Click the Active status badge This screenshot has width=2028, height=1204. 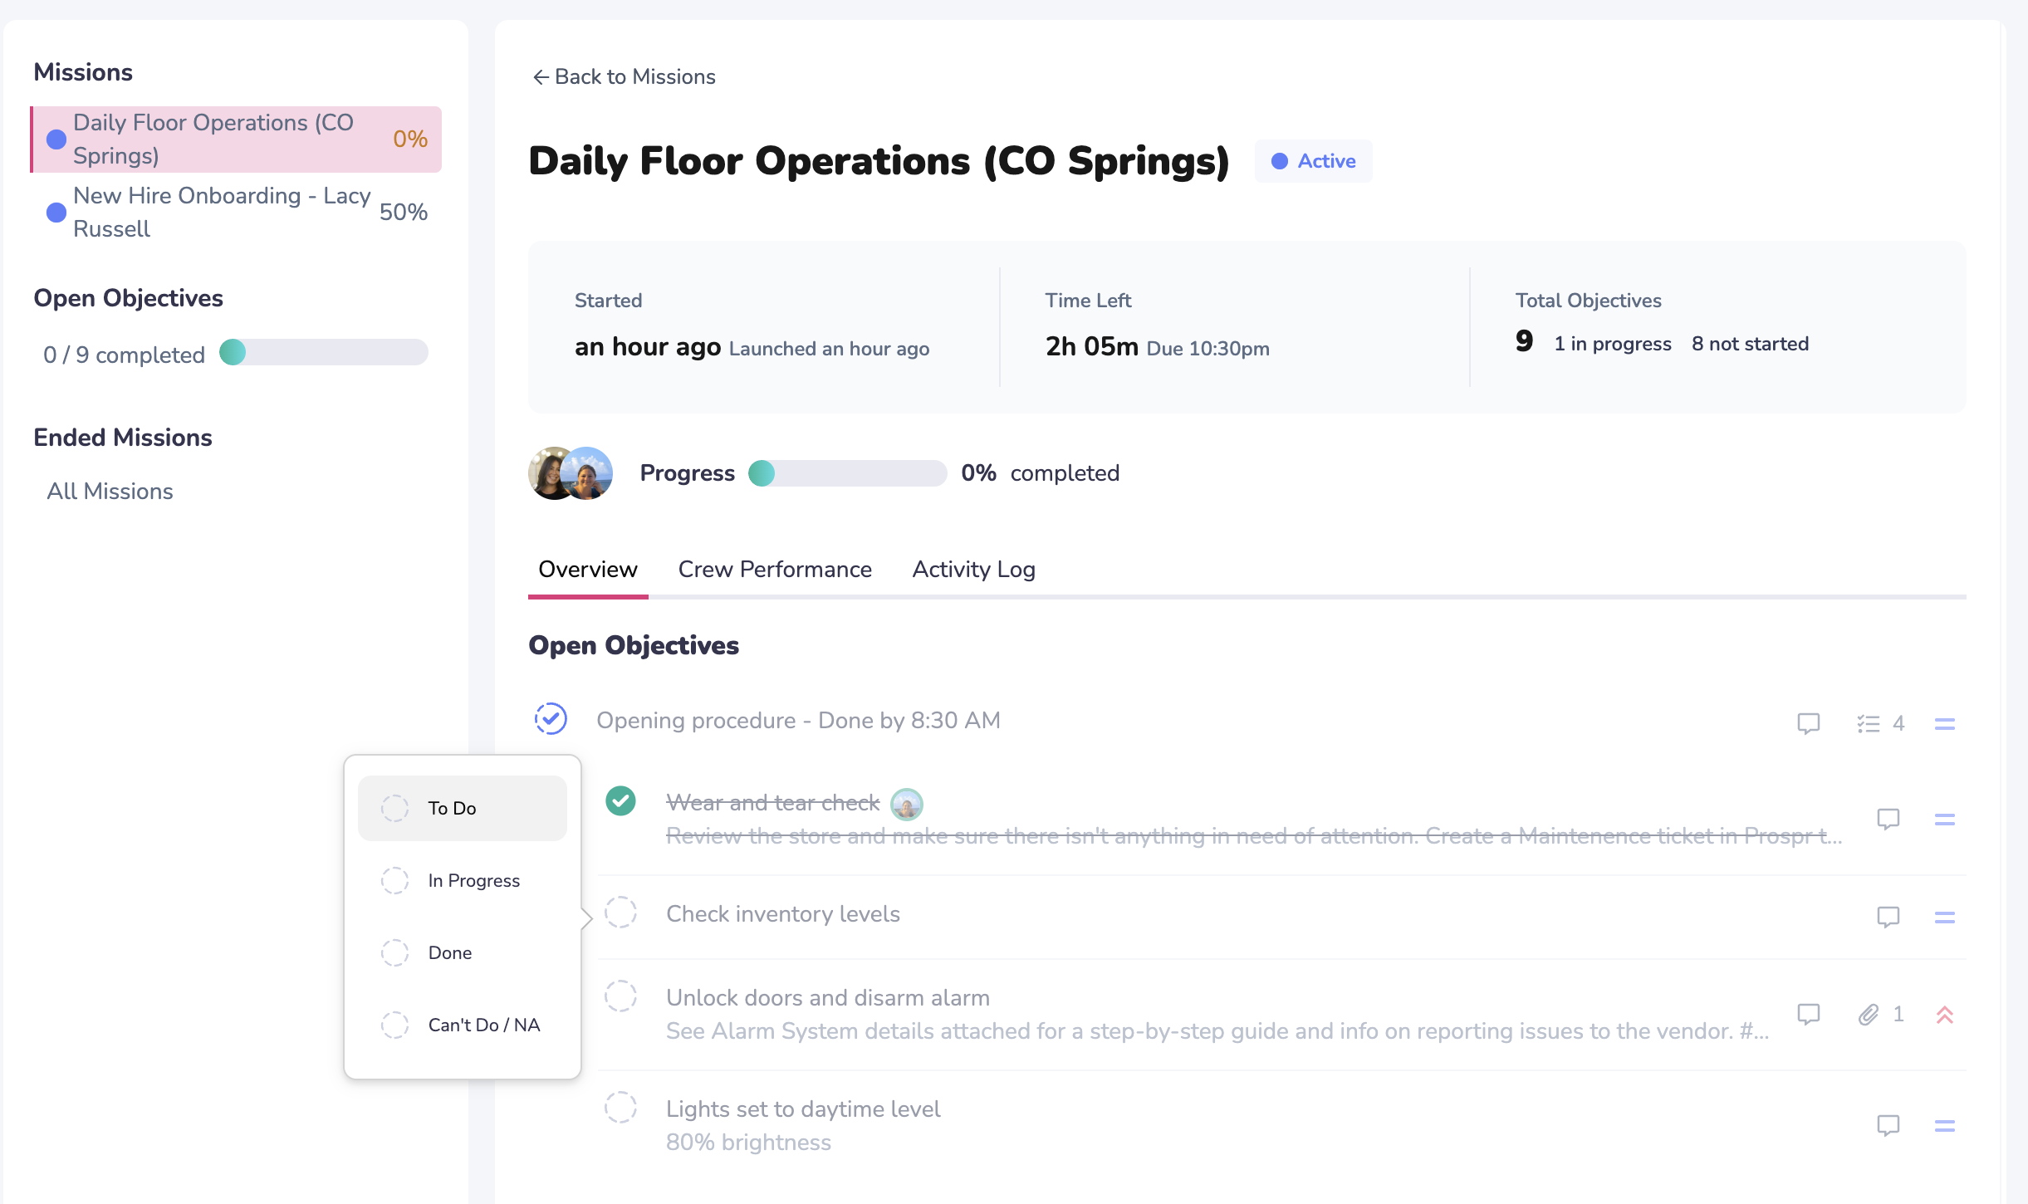(1313, 161)
